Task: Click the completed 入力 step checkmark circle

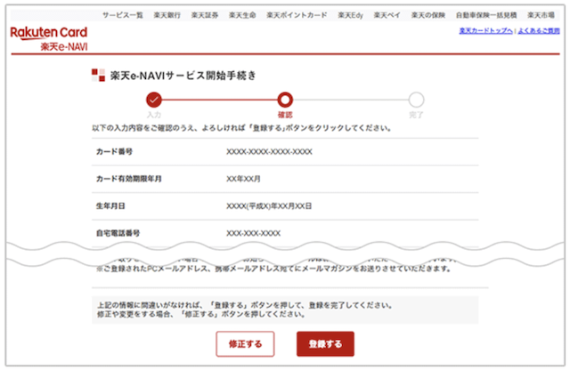Action: (x=154, y=100)
